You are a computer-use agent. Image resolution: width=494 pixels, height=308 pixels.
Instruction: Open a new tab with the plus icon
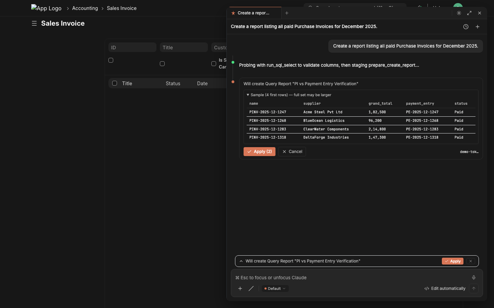[x=287, y=13]
